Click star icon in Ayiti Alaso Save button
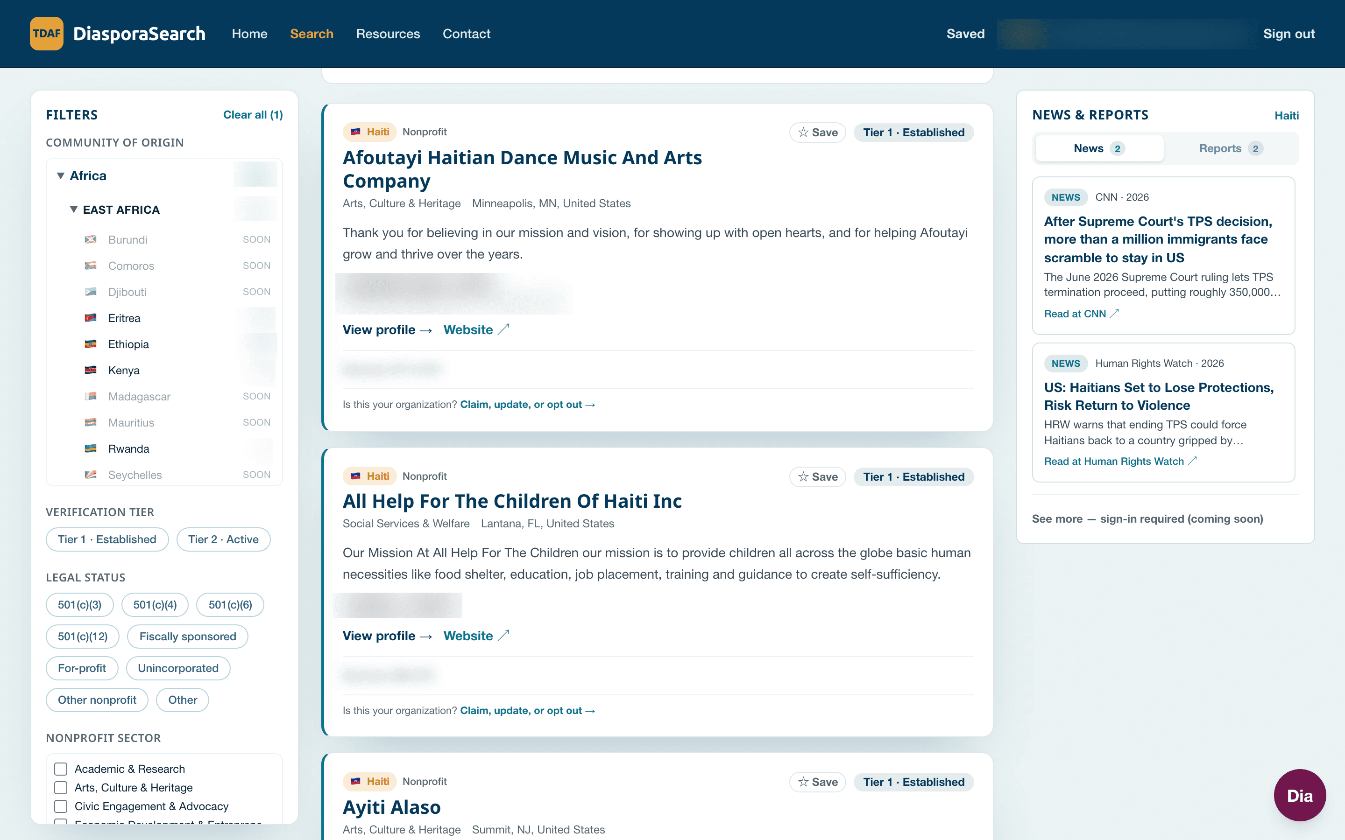Screen dimensions: 1345x840 tap(803, 782)
